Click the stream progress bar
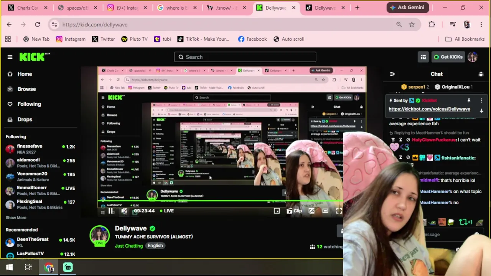The height and width of the screenshot is (276, 491). (220, 200)
